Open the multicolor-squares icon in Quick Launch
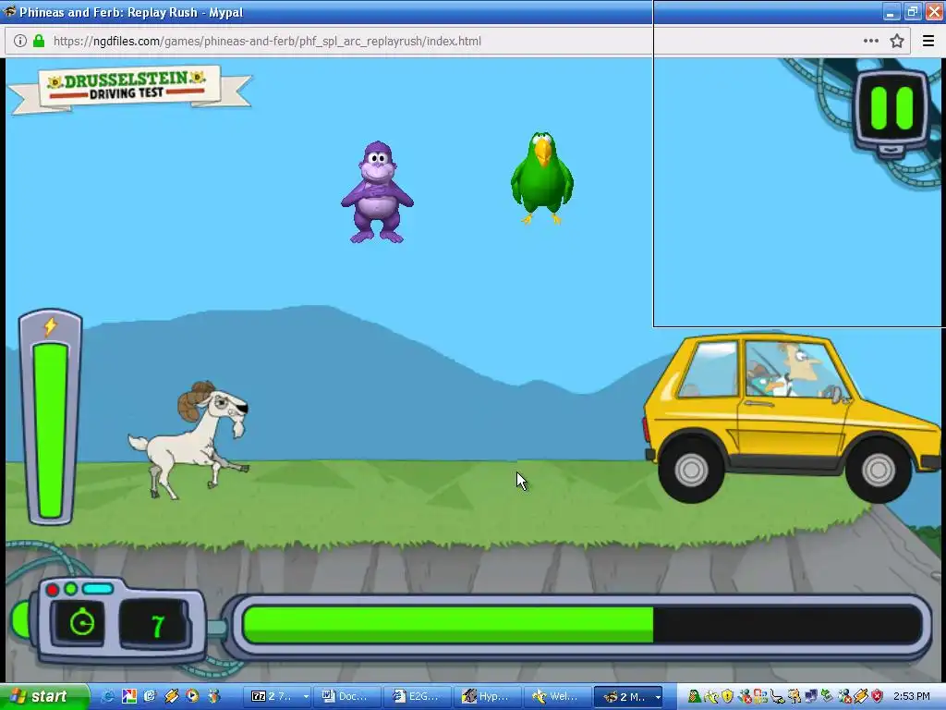The width and height of the screenshot is (946, 710). [x=129, y=696]
